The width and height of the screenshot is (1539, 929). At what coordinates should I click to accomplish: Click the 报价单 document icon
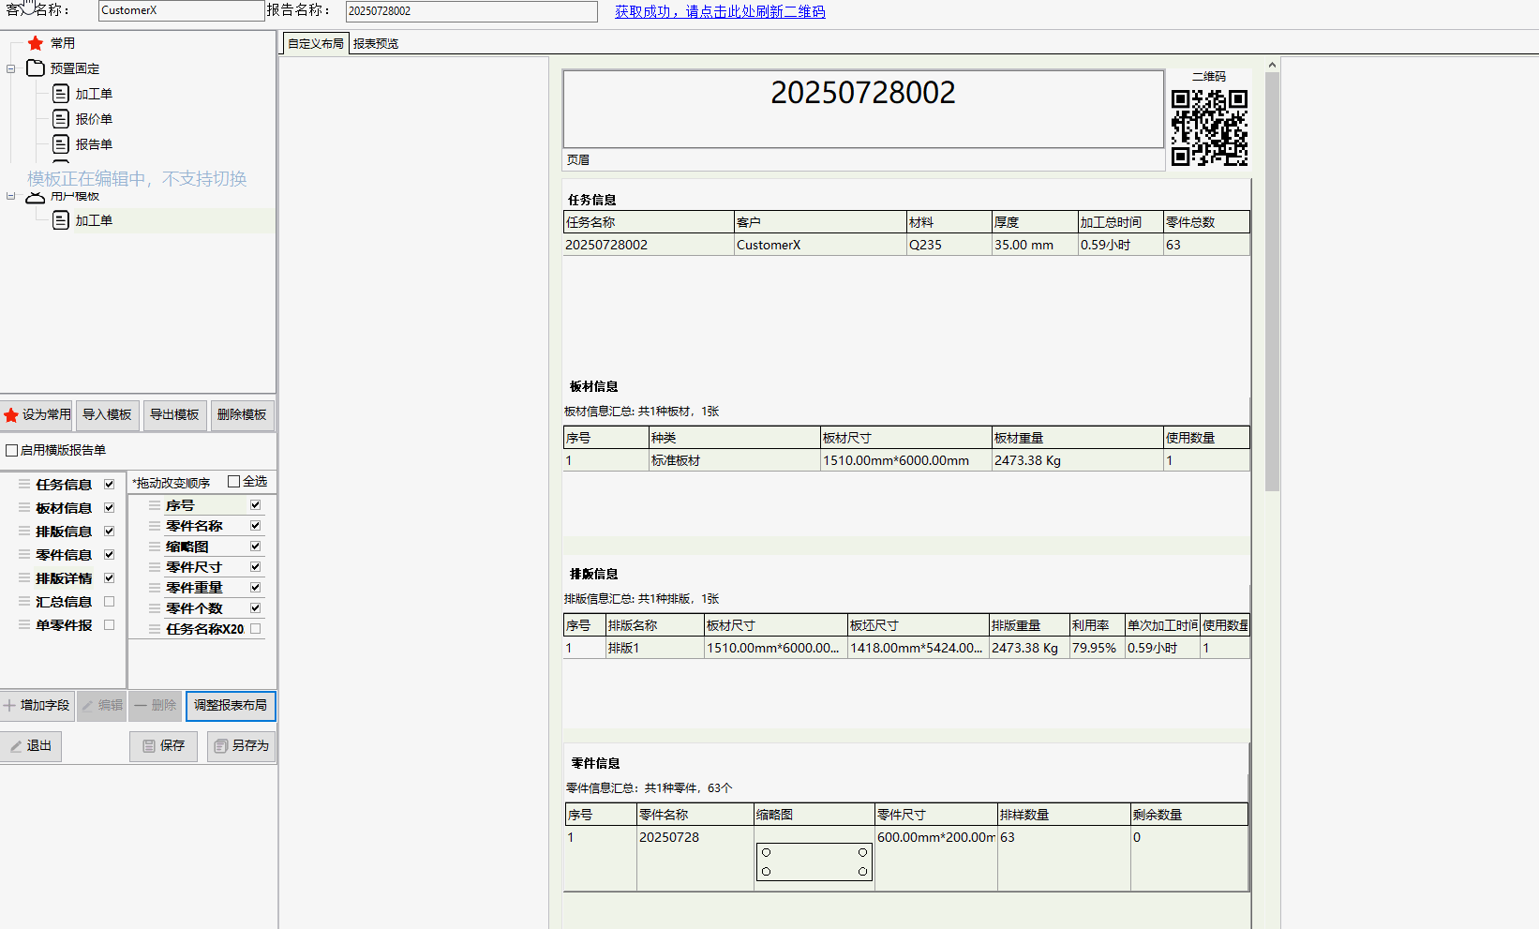[x=61, y=119]
